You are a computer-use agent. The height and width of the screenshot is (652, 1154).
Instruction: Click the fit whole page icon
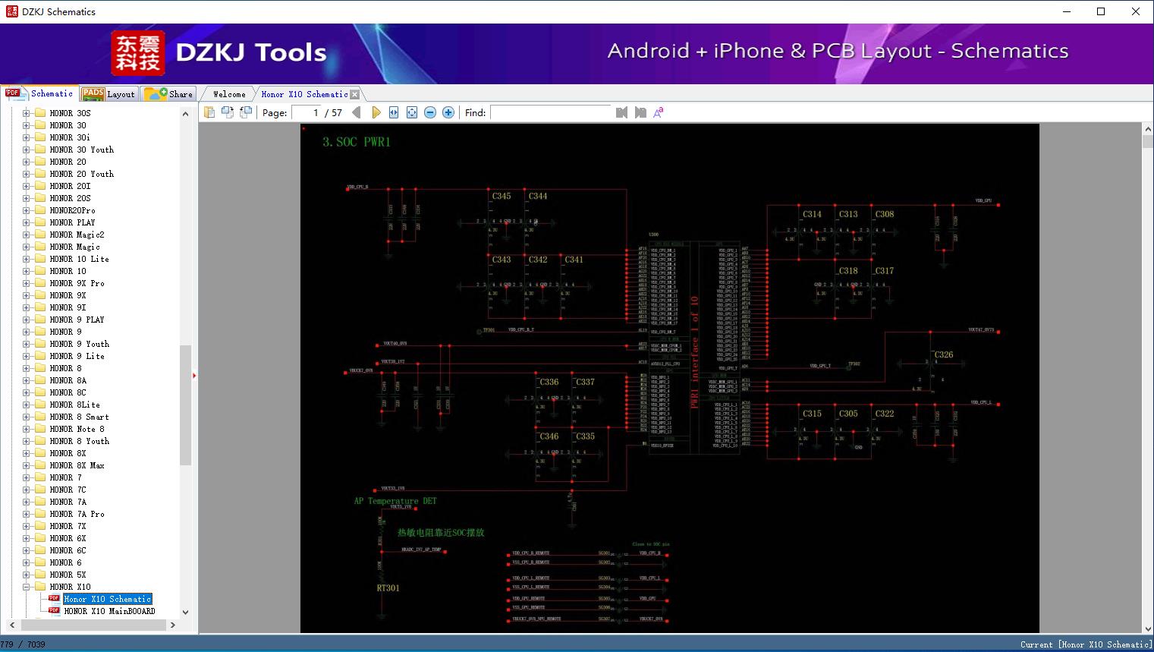412,112
